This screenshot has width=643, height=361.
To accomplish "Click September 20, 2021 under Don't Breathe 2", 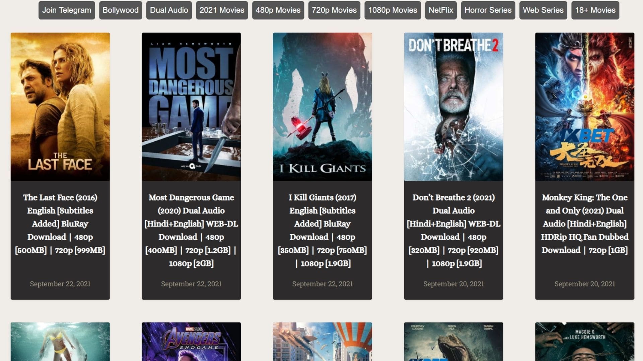I will point(453,284).
